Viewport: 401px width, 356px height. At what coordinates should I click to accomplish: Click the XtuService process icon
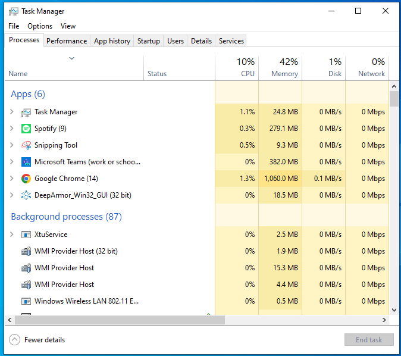pos(26,235)
